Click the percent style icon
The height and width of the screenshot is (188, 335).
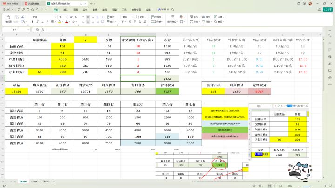point(130,22)
